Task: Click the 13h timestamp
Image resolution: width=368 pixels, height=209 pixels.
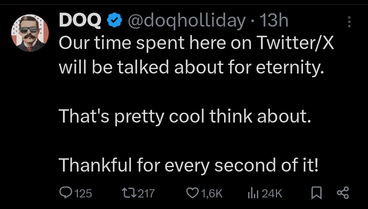Action: (274, 21)
